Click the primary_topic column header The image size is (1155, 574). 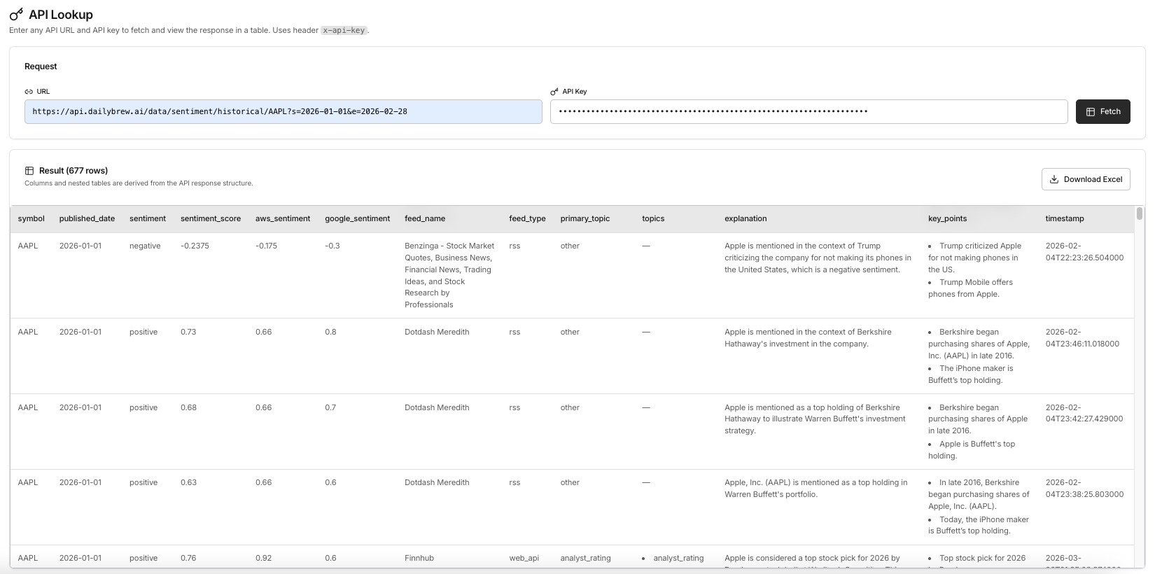585,218
